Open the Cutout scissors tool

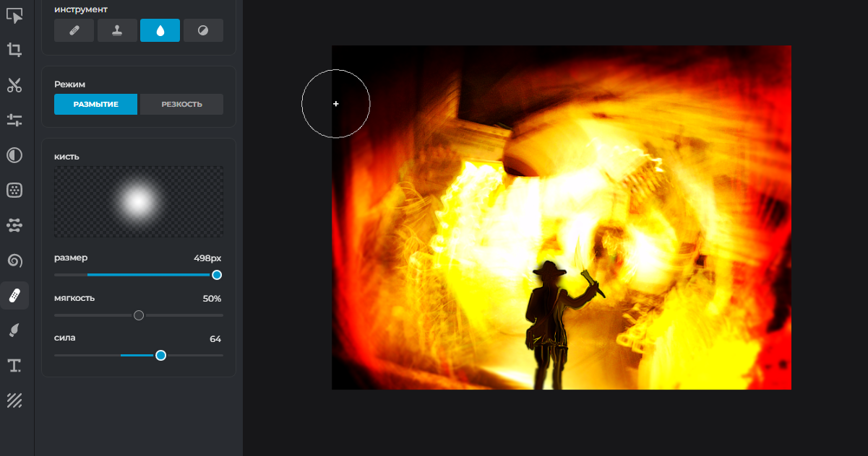[x=14, y=85]
